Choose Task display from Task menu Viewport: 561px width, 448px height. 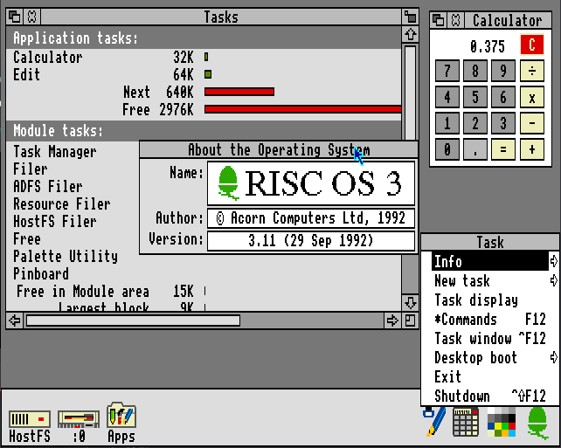pos(490,300)
